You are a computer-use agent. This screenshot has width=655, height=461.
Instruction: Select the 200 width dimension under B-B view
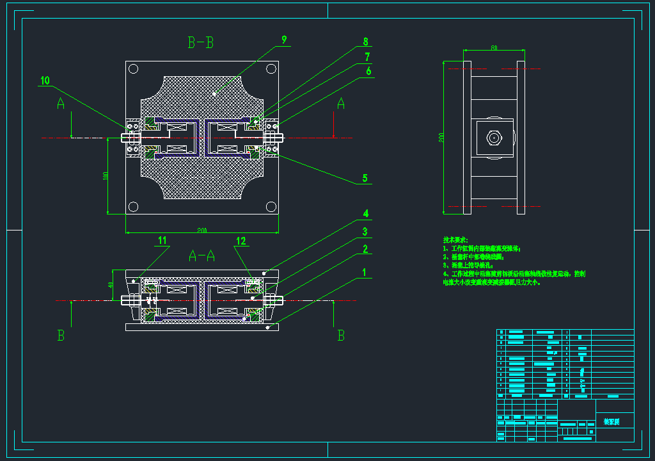point(202,230)
